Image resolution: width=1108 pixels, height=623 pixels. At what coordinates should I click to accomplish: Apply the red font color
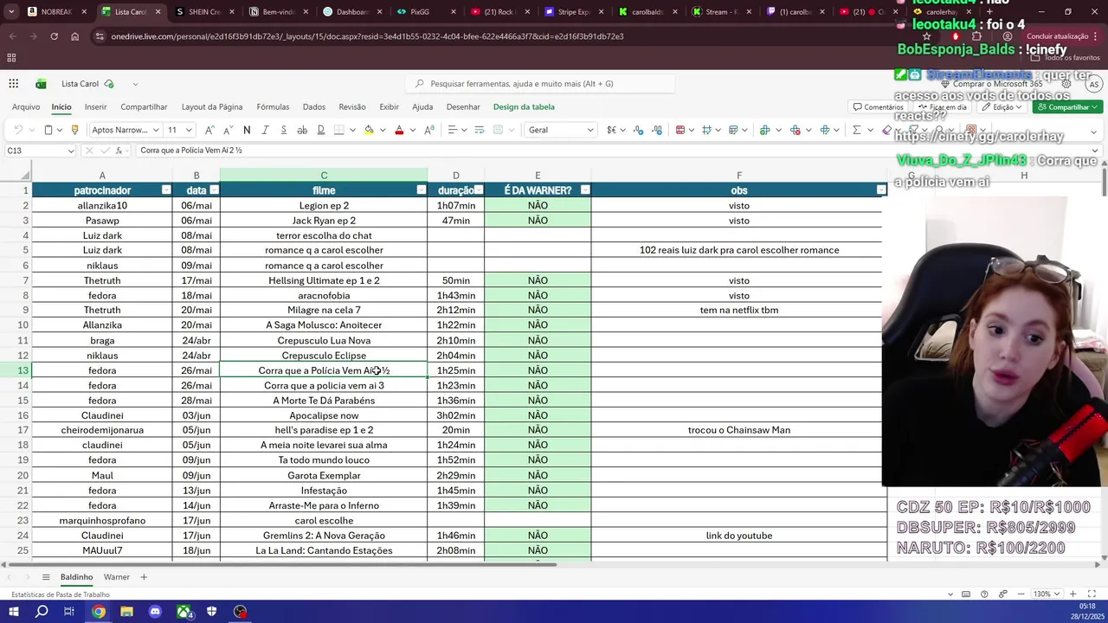(399, 130)
